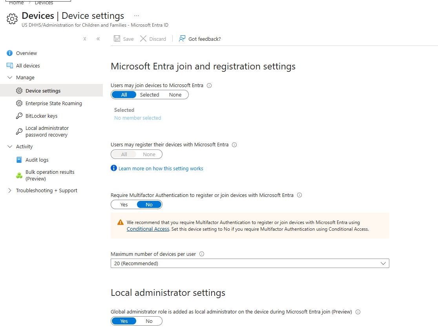The image size is (438, 328).
Task: Click the Save disk icon
Action: click(117, 38)
